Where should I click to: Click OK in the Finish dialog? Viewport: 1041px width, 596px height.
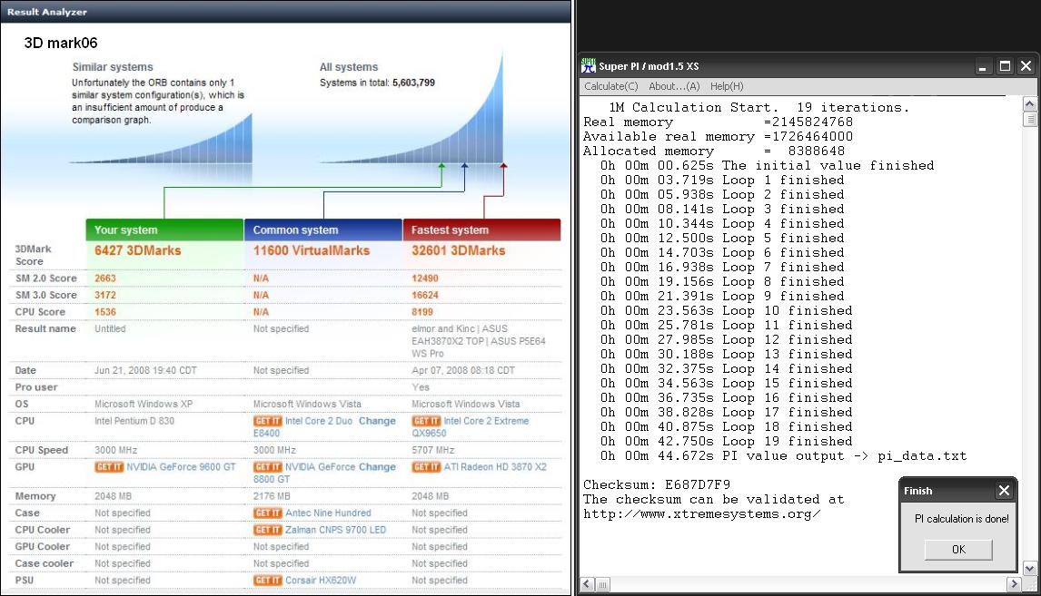tap(958, 550)
